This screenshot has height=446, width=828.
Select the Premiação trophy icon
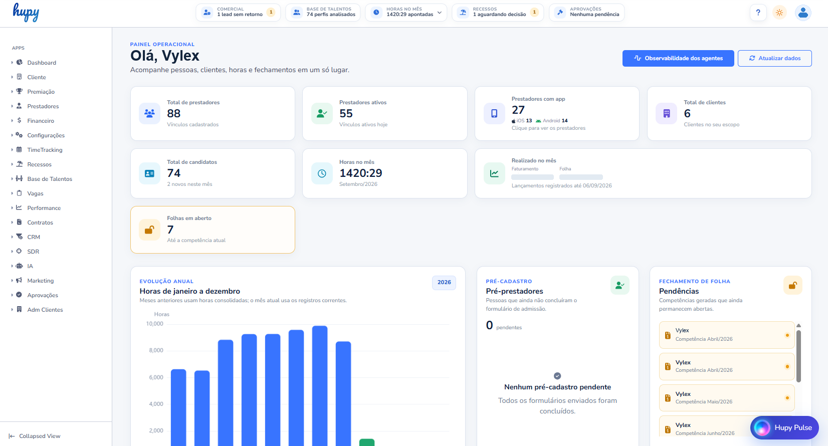pos(20,92)
